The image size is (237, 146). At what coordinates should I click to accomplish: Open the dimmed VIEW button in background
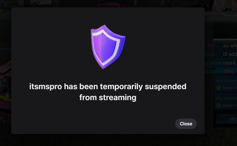point(233,119)
